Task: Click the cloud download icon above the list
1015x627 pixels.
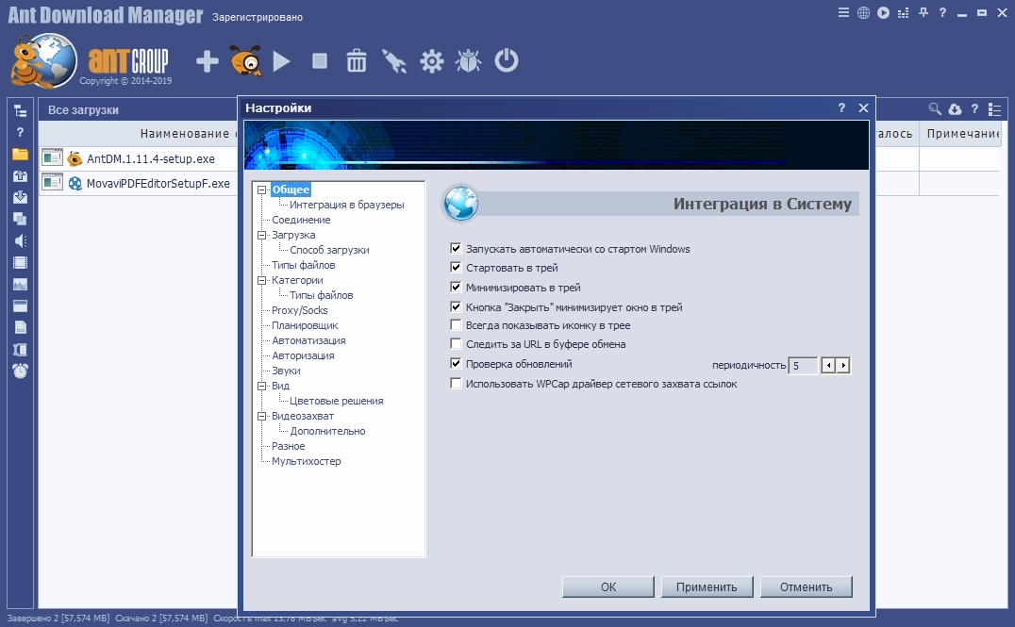Action: click(955, 109)
